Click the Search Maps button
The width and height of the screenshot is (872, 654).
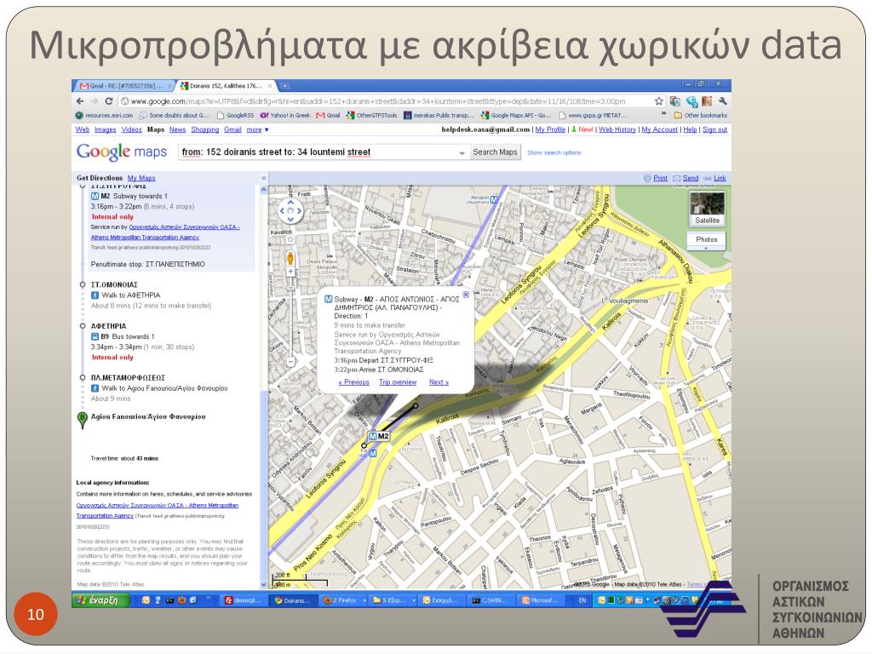(x=495, y=152)
